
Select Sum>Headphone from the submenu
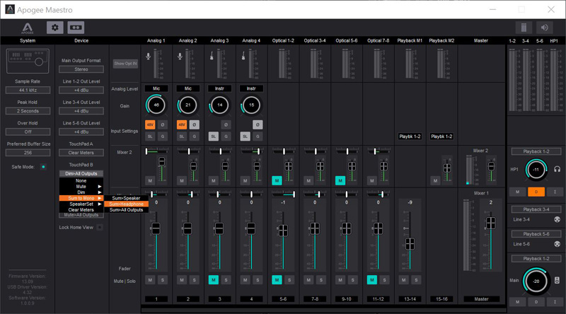pos(126,204)
